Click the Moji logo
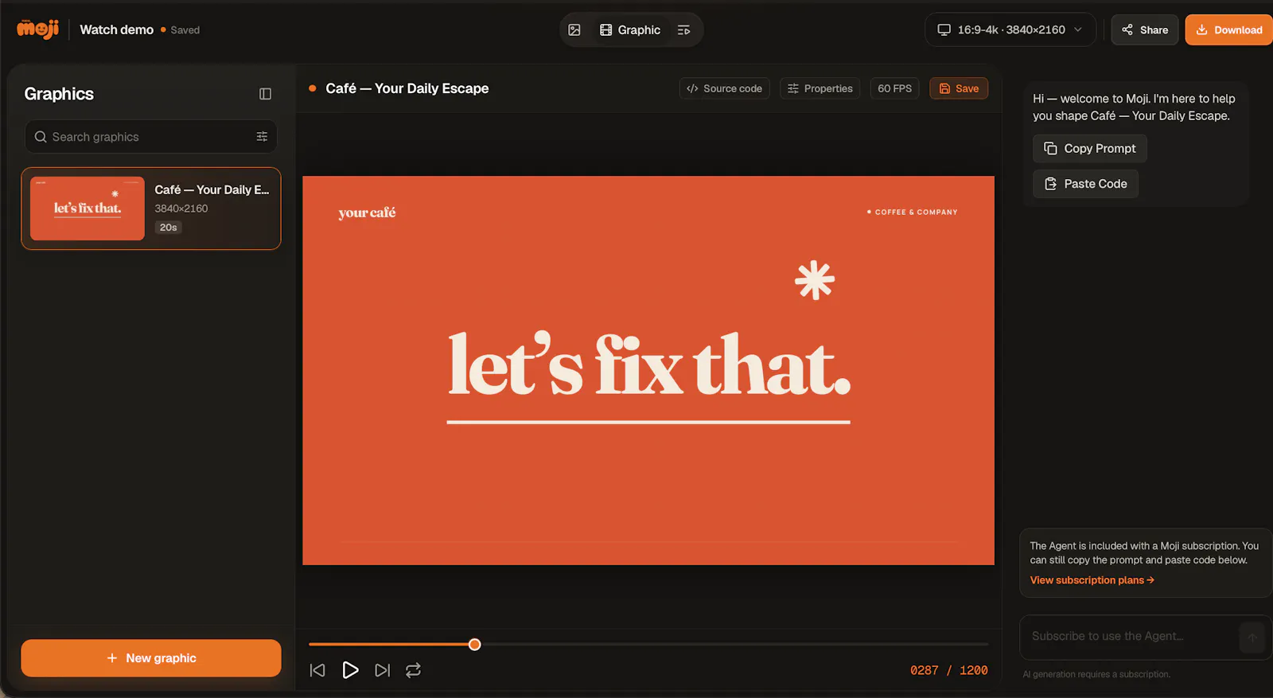 (x=38, y=29)
